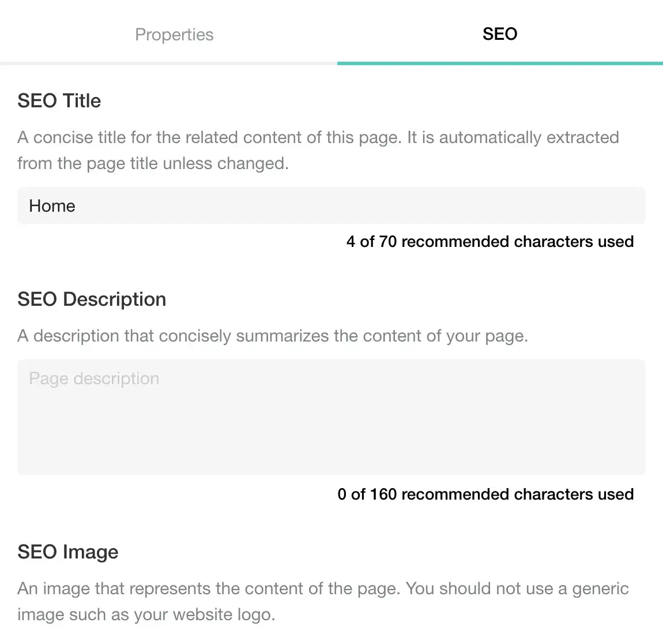Screen dimensions: 663x630
Task: Click the SEO Image heading
Action: pos(67,552)
